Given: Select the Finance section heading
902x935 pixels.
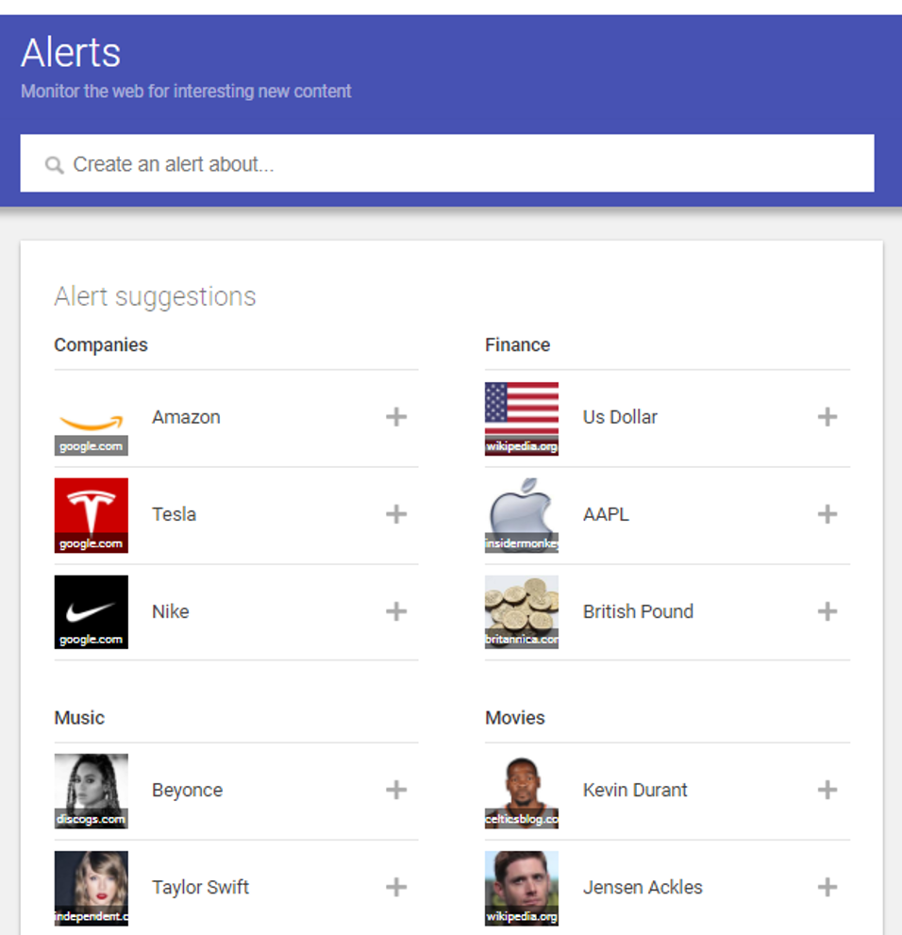Looking at the screenshot, I should click(517, 345).
